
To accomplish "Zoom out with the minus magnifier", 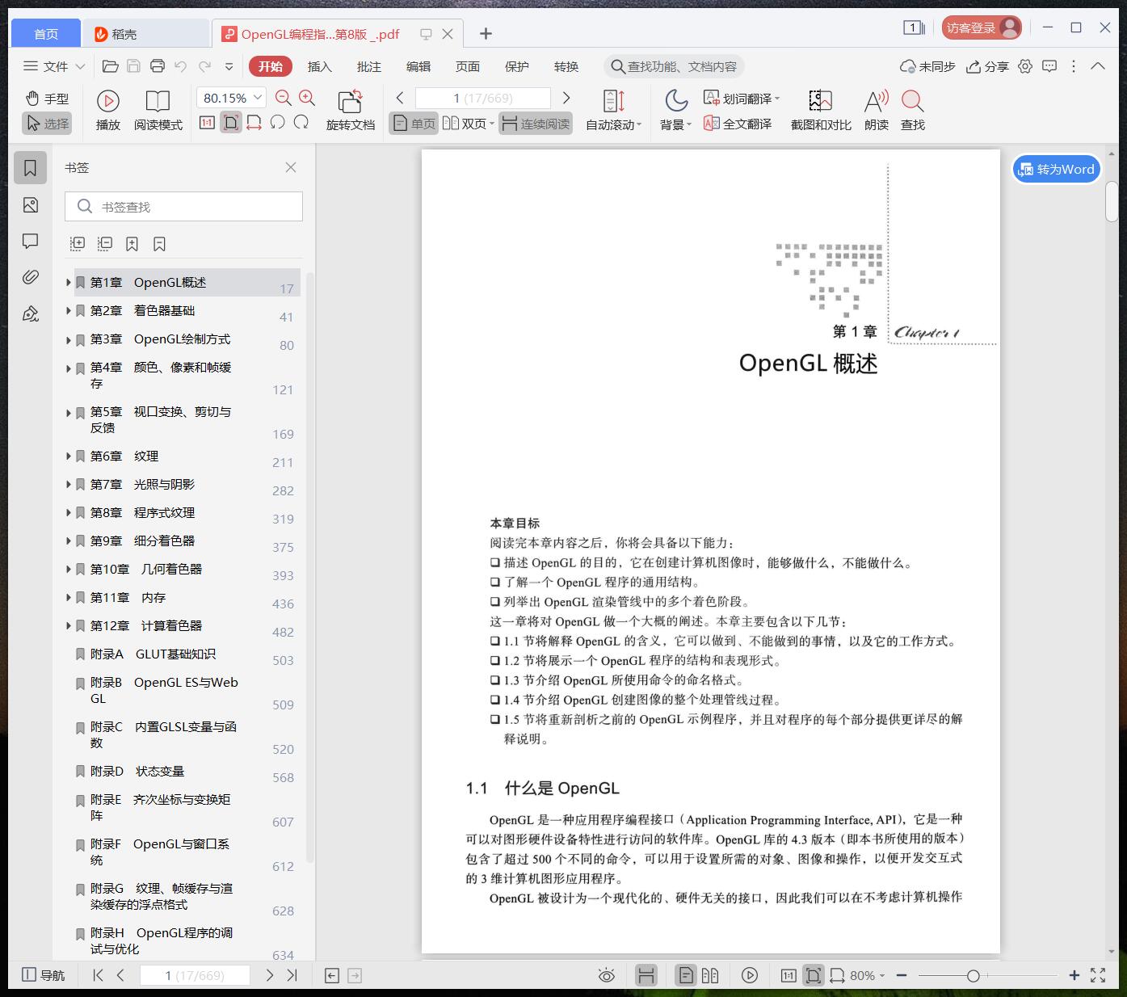I will (x=283, y=98).
